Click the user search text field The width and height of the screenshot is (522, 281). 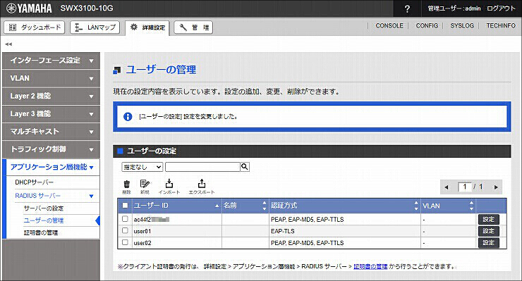click(x=202, y=167)
